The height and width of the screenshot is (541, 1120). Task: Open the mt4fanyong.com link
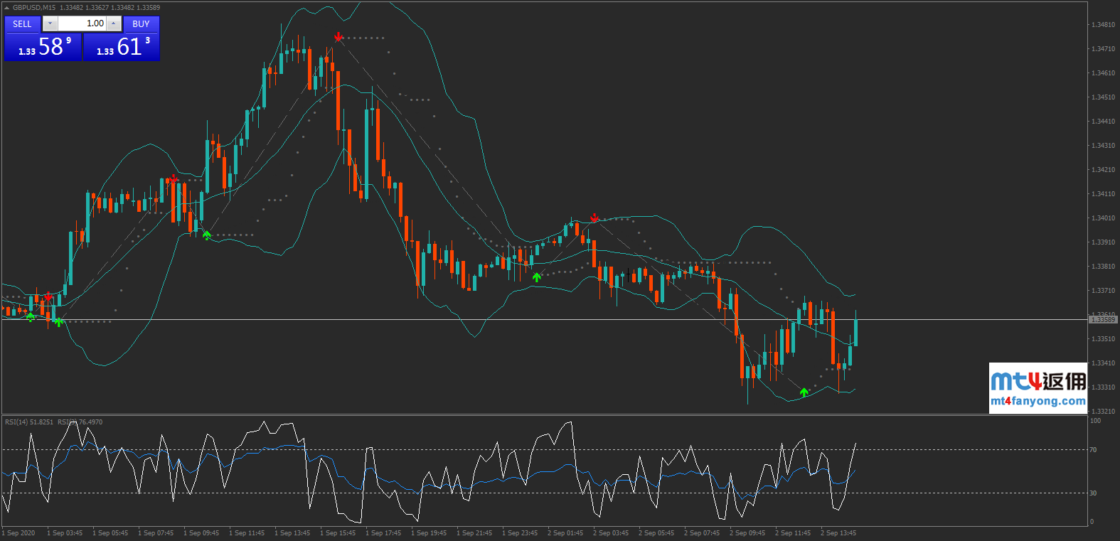tap(1038, 401)
